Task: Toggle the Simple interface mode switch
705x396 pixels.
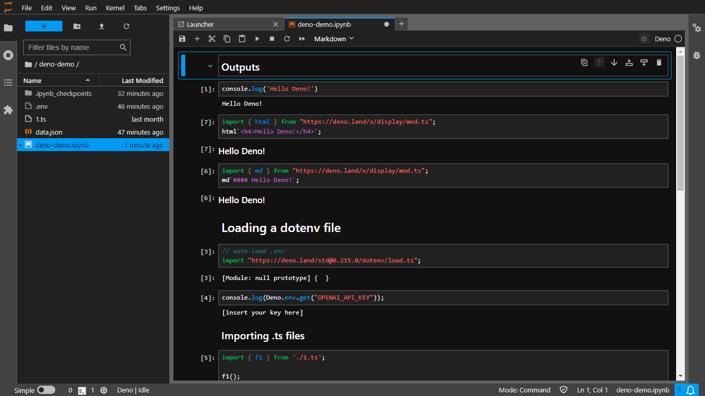Action: pyautogui.click(x=46, y=390)
